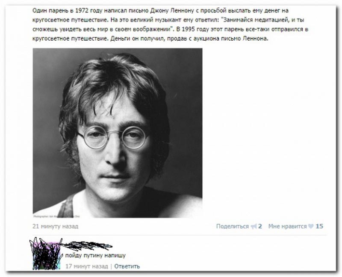Viewport: 342px width, 277px height.
Task: Click the share count number 2
Action: (260, 226)
